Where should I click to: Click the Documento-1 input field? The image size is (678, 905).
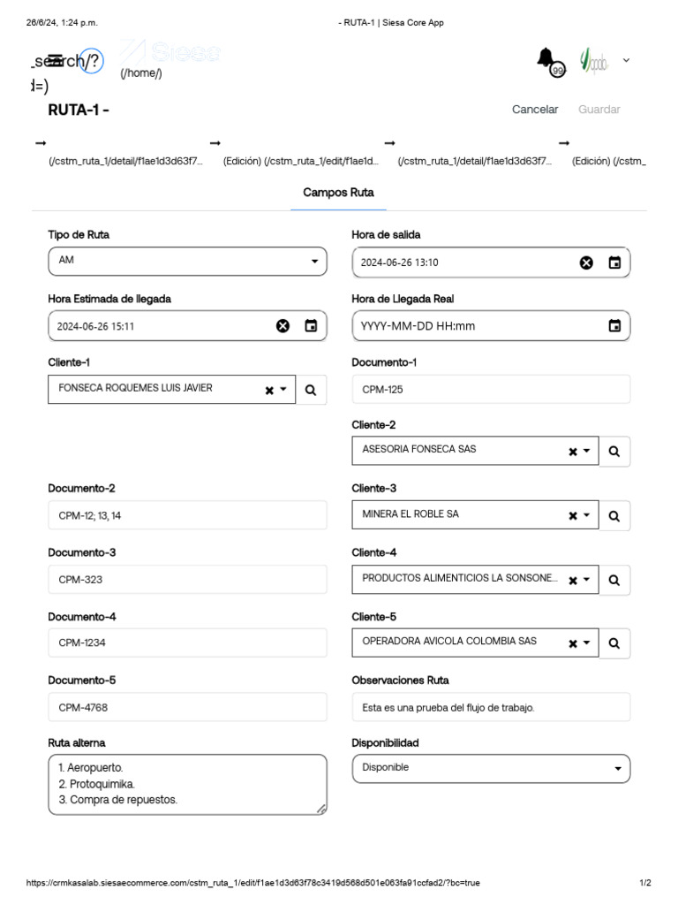[x=491, y=389]
